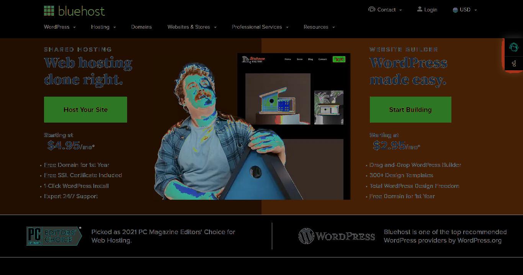Viewport: 523px width, 275px height.
Task: Click 'Free Domain for 1st Year' under Website Builder
Action: click(x=402, y=196)
